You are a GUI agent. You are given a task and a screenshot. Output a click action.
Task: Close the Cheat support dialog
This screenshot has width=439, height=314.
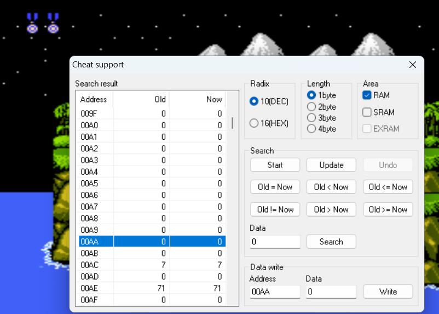pos(412,65)
